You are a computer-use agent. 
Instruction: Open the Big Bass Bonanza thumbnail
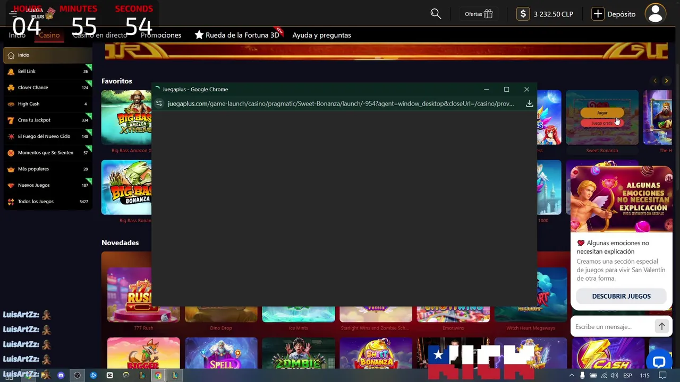[x=126, y=187]
